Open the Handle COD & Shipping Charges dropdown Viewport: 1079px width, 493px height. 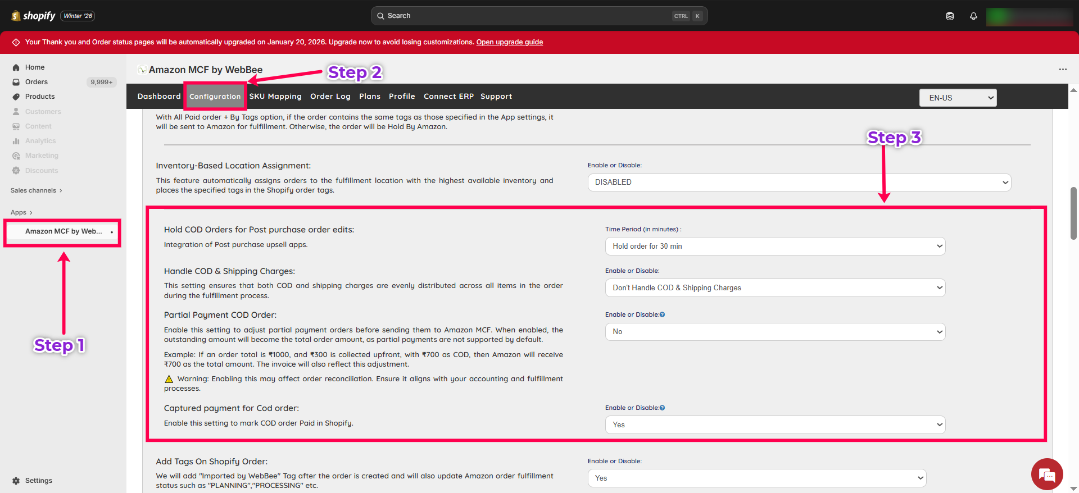tap(774, 288)
